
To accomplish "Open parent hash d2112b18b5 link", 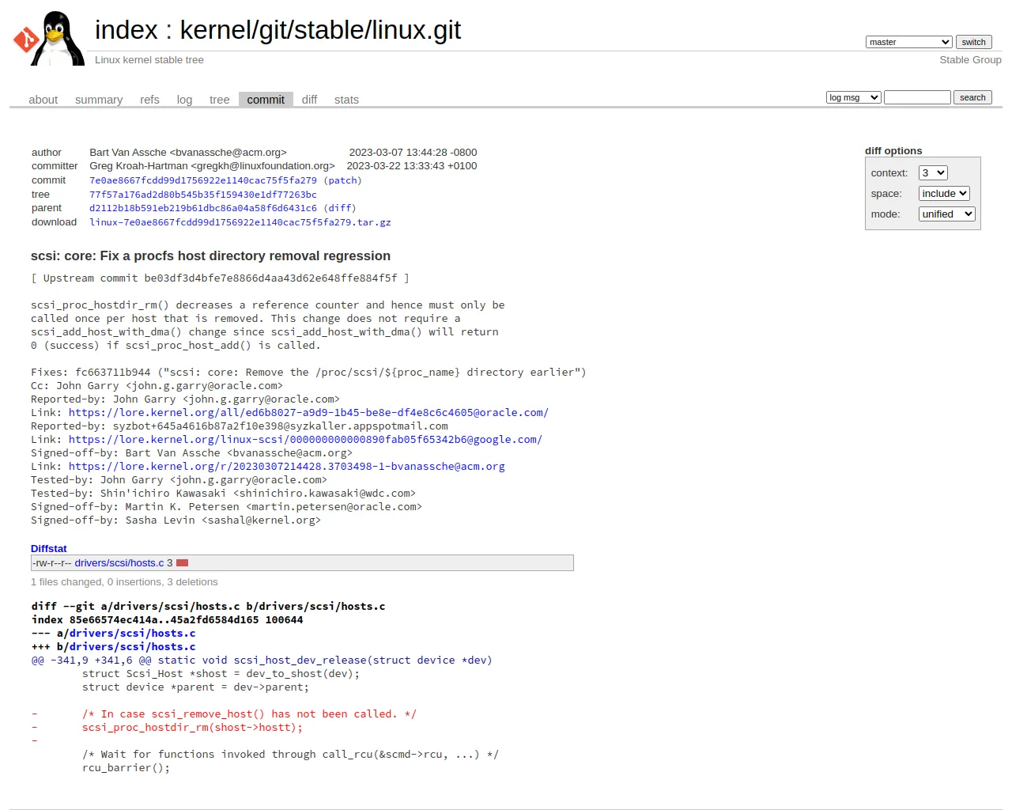I will pyautogui.click(x=203, y=208).
